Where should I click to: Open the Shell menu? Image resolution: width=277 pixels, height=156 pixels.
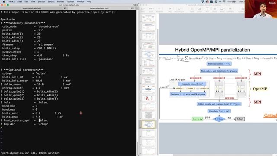(19, 2)
